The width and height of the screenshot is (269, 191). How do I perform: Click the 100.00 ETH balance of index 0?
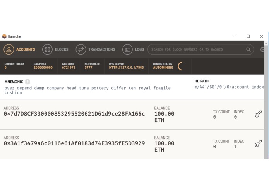pos(164,117)
